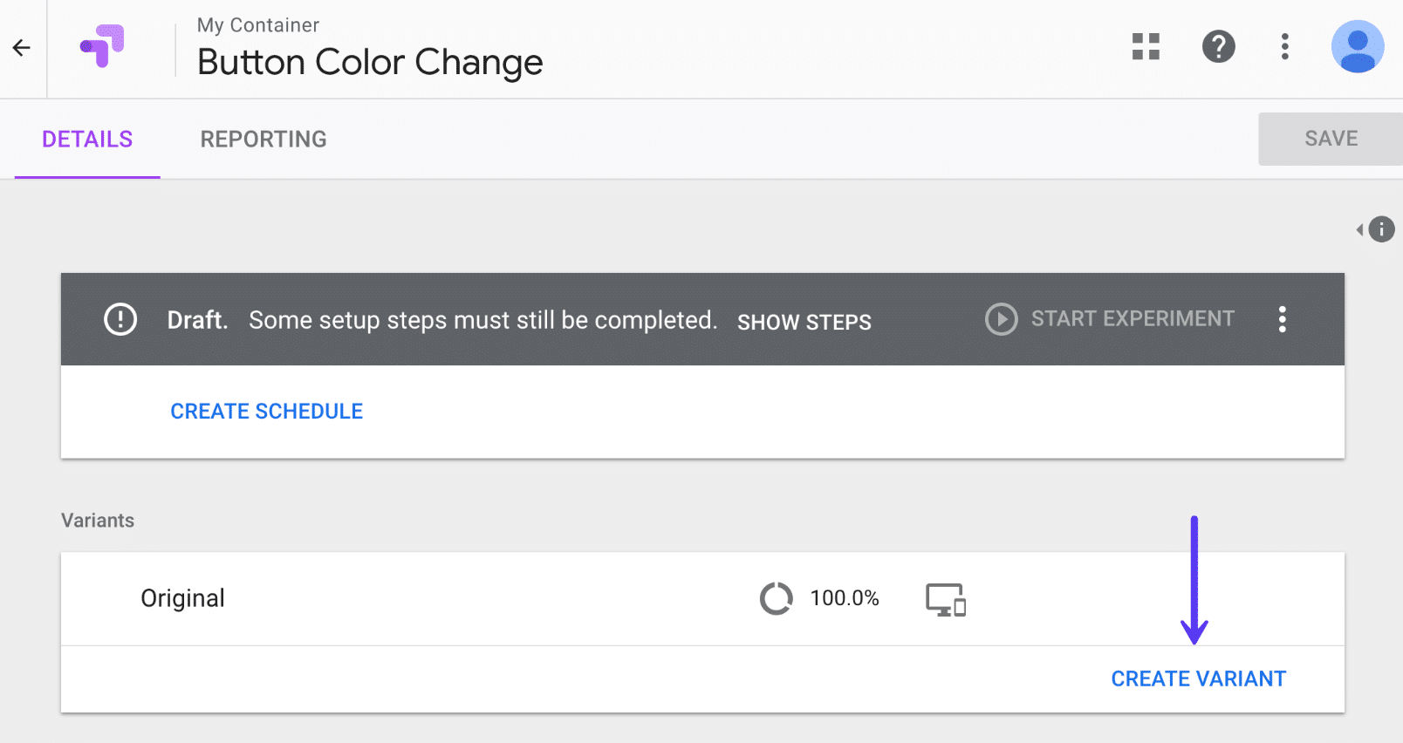Image resolution: width=1403 pixels, height=743 pixels.
Task: Click Create Variant
Action: click(x=1198, y=678)
